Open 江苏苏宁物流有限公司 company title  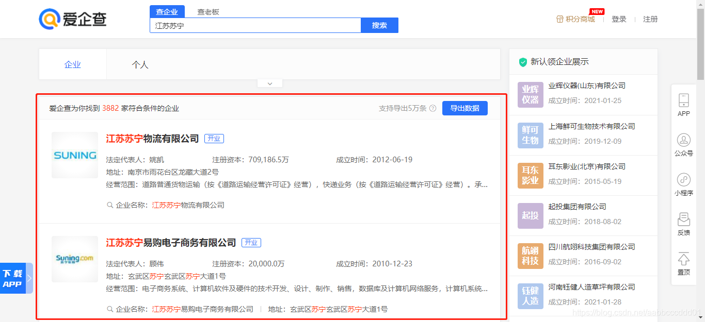[x=152, y=139]
